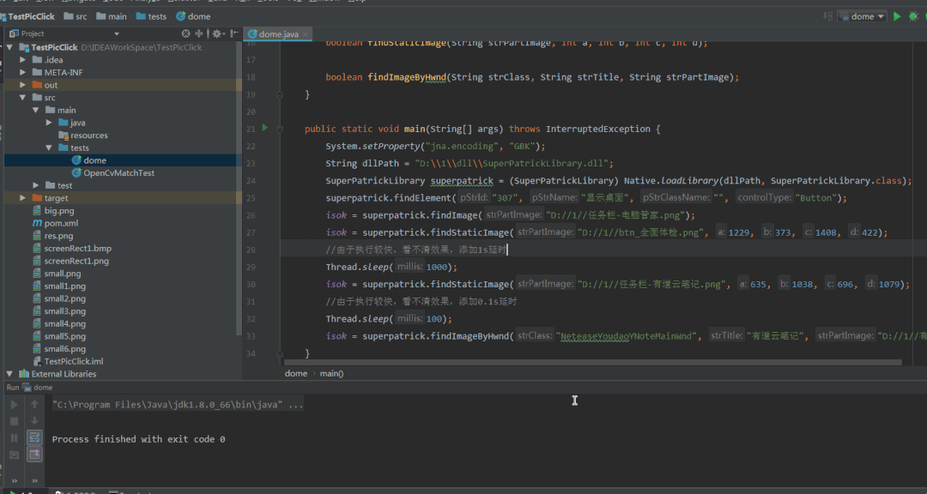
Task: Collapse the TestPicClick project root node
Action: [10, 47]
